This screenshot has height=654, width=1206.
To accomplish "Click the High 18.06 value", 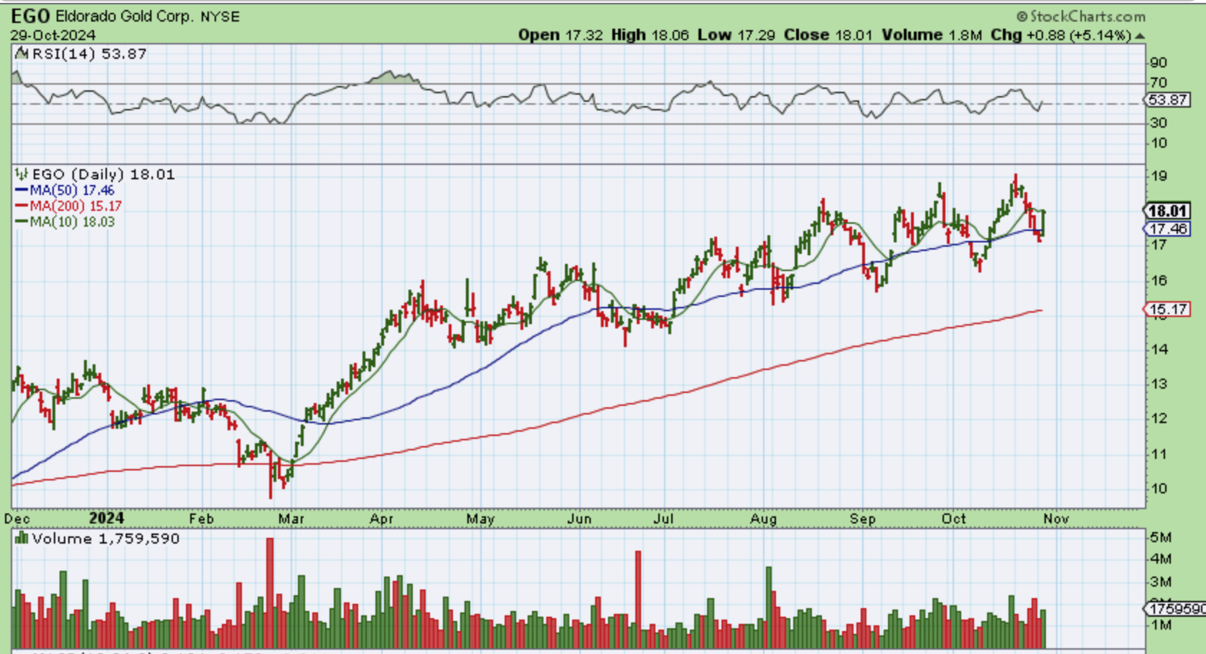I will pos(650,35).
